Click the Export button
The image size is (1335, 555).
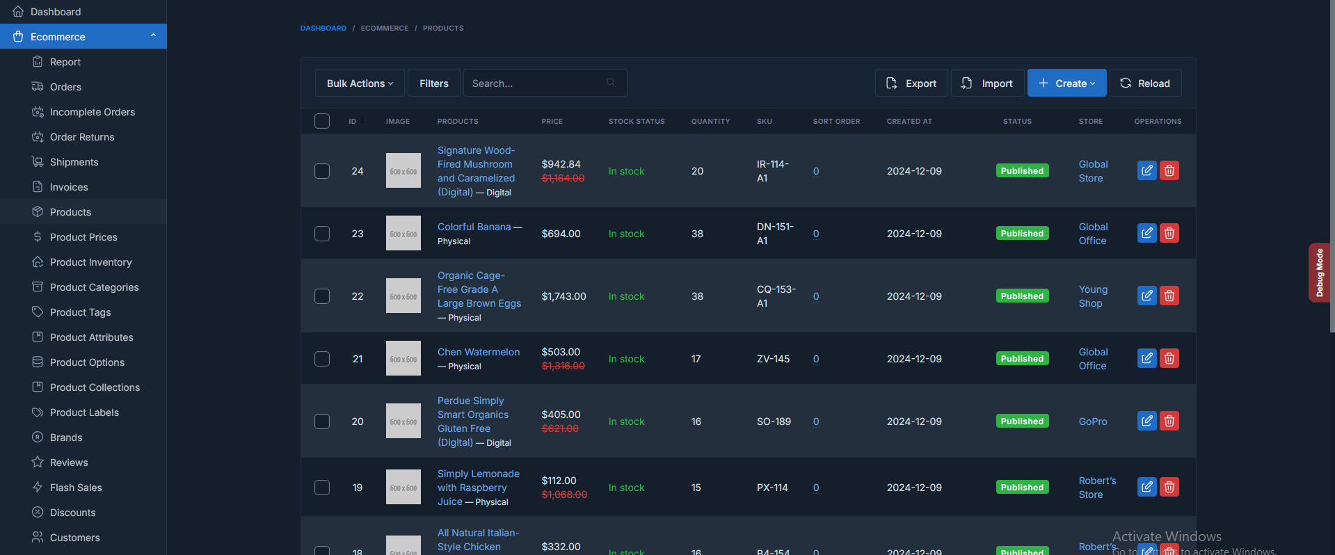click(x=911, y=83)
